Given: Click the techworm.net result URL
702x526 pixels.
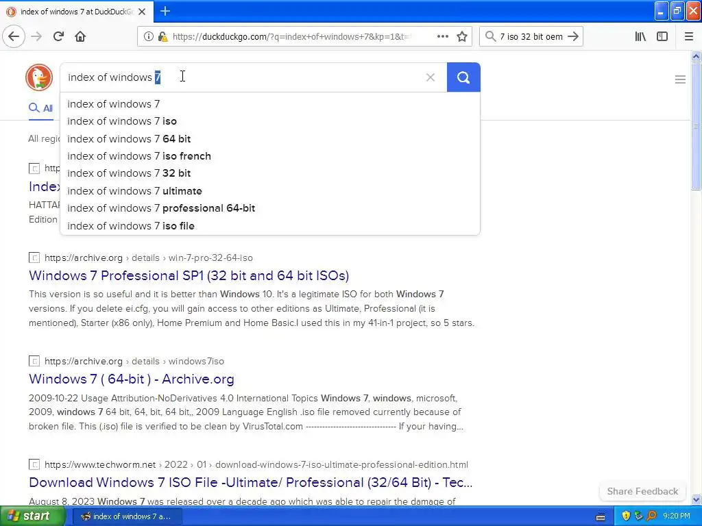Looking at the screenshot, I should (x=256, y=465).
